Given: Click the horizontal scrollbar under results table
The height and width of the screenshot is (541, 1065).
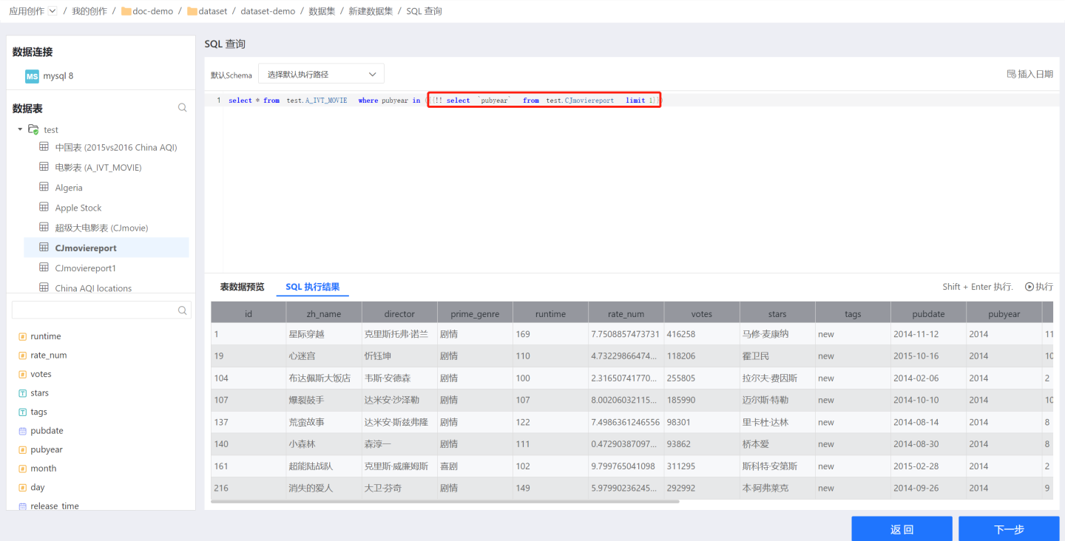Looking at the screenshot, I should point(444,502).
